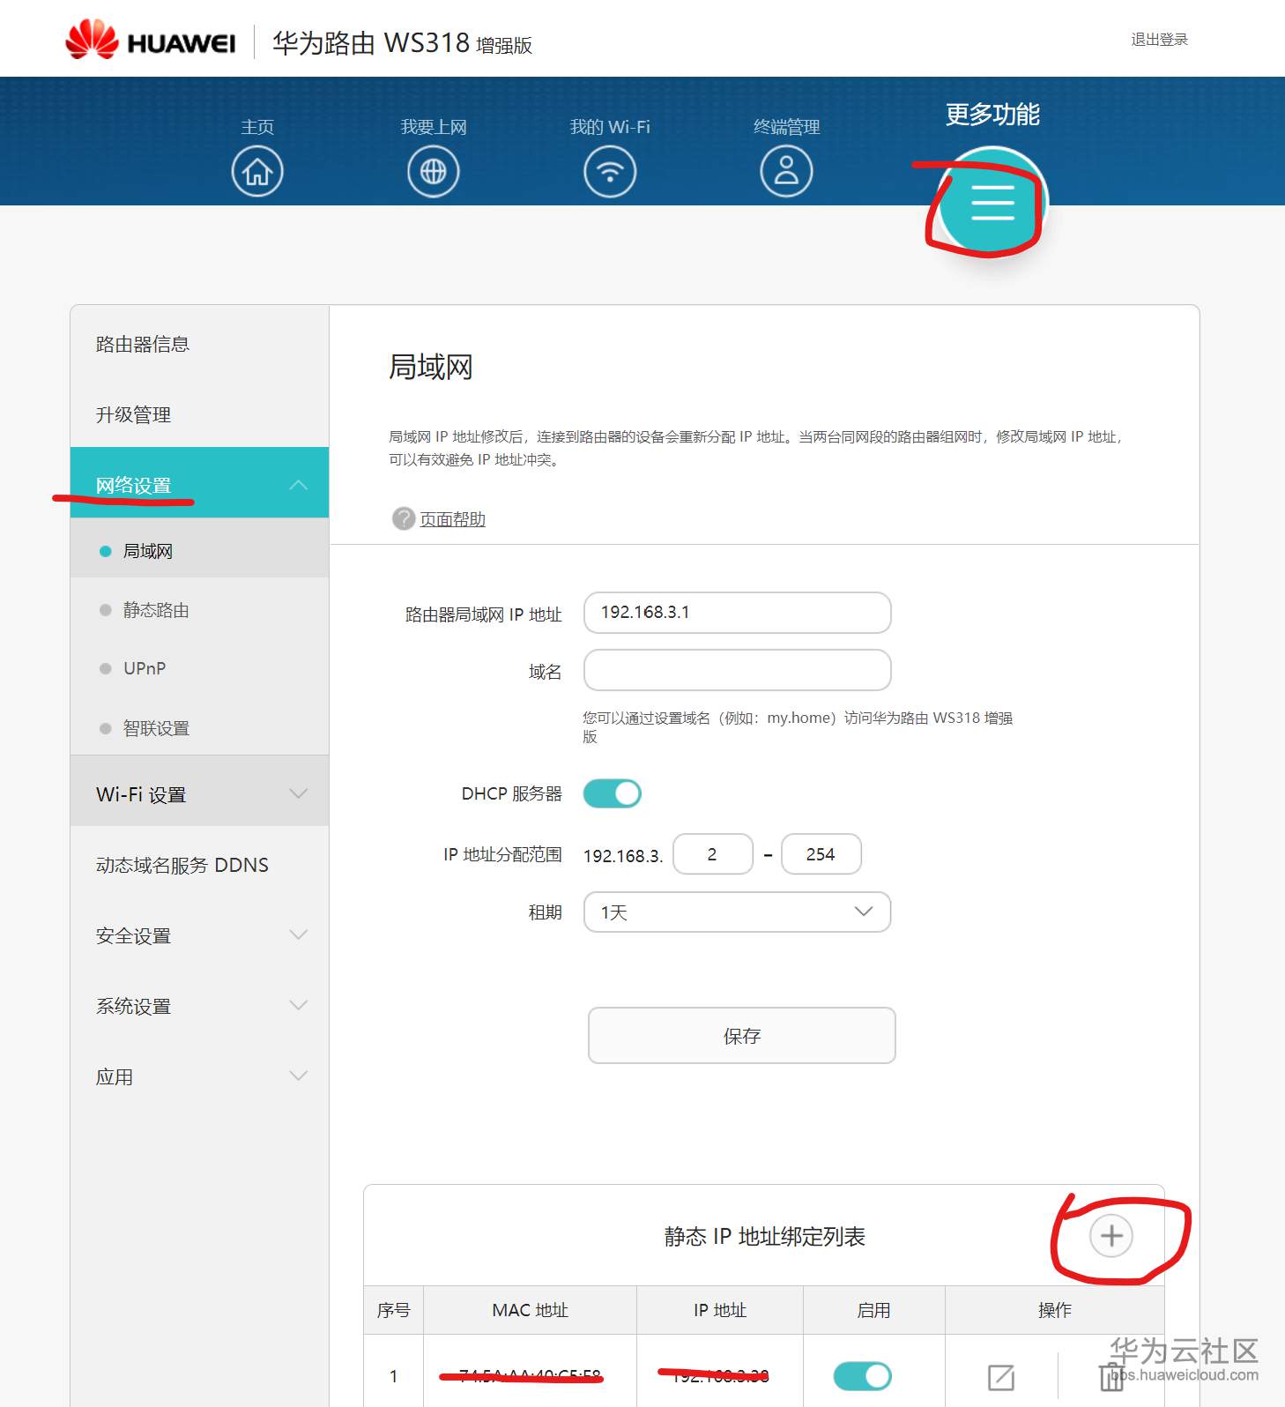Click the MAC 地址 column header
The height and width of the screenshot is (1407, 1285).
point(530,1310)
